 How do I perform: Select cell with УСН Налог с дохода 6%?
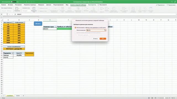14,49
